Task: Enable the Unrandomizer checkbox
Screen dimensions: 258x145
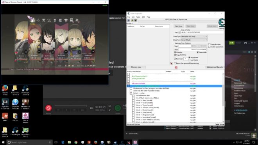Action: coord(209,44)
